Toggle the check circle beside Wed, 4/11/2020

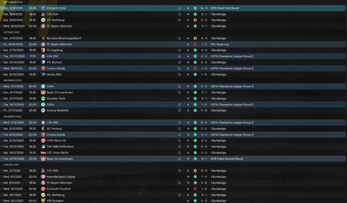click(x=2, y=86)
